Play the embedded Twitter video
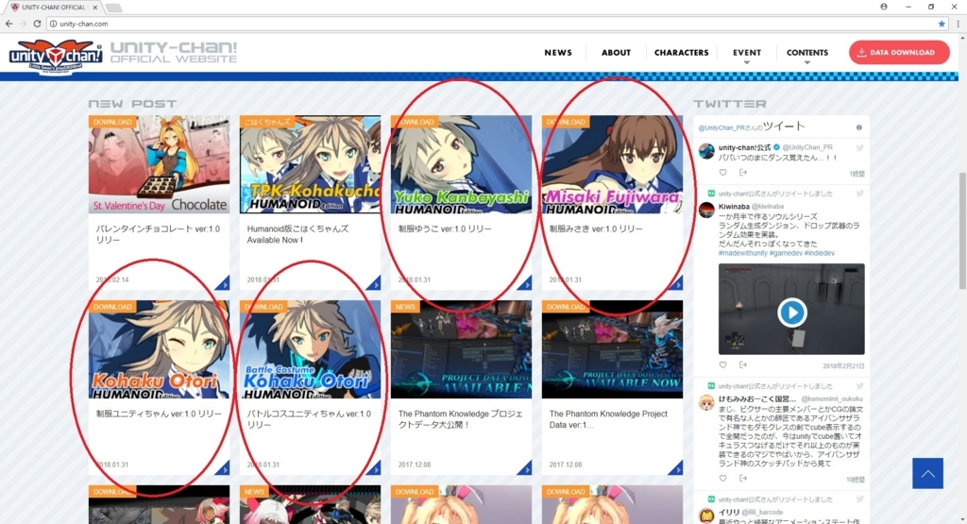The height and width of the screenshot is (524, 967). (792, 313)
